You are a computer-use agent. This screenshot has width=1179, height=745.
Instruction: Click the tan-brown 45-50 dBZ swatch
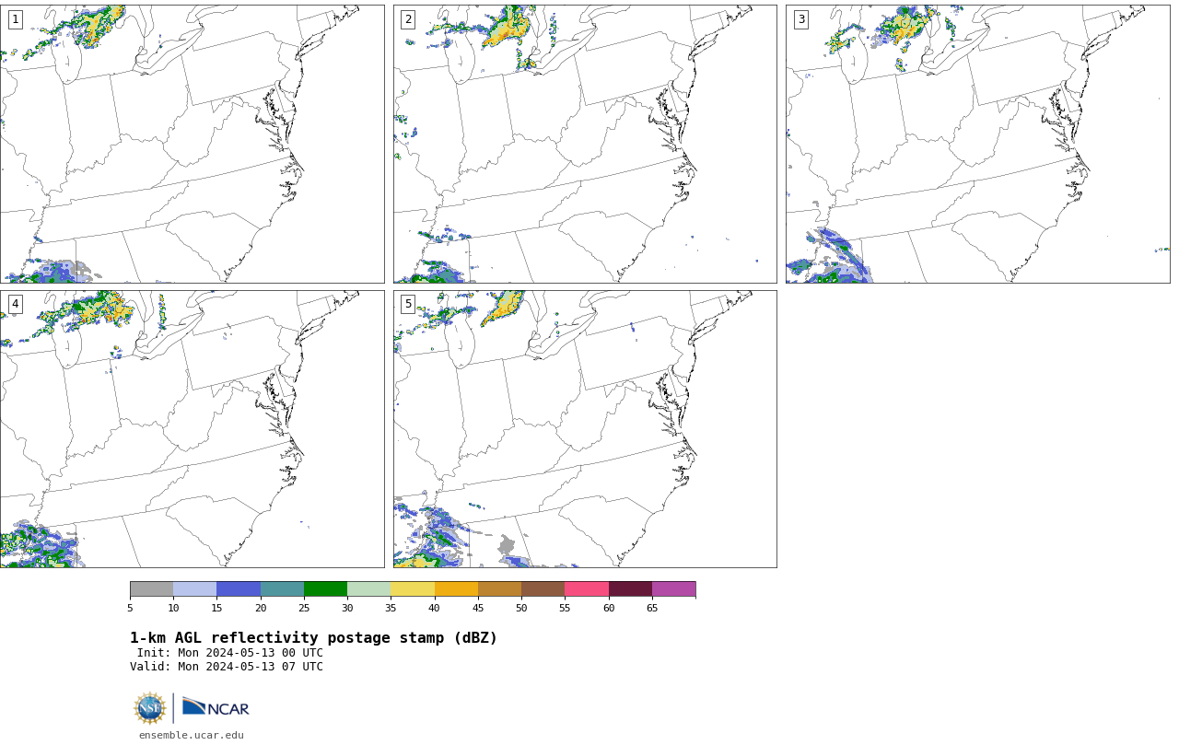pos(499,589)
